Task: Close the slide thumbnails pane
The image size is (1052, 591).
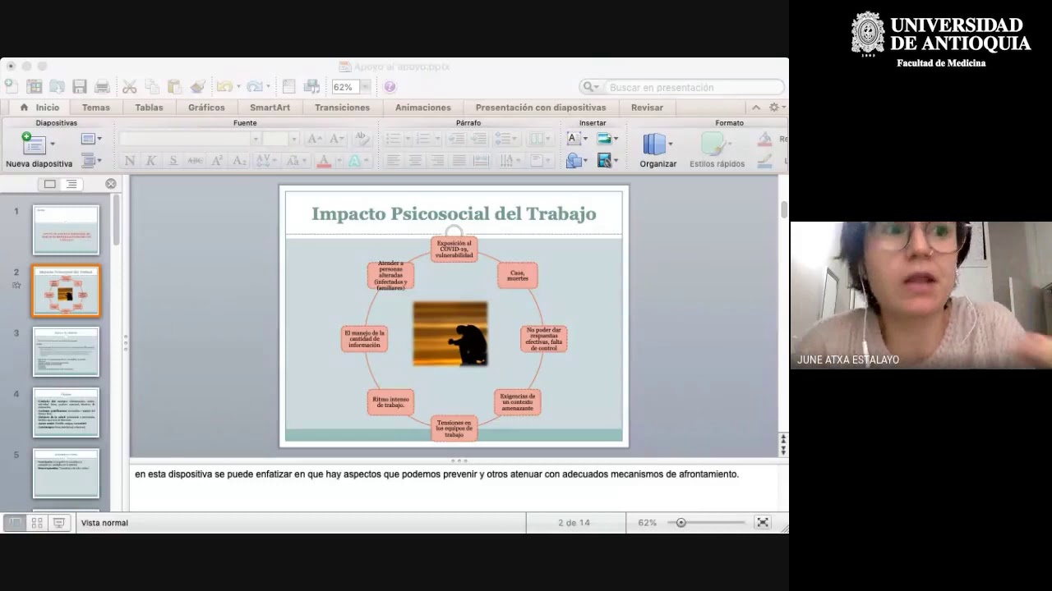Action: point(111,184)
